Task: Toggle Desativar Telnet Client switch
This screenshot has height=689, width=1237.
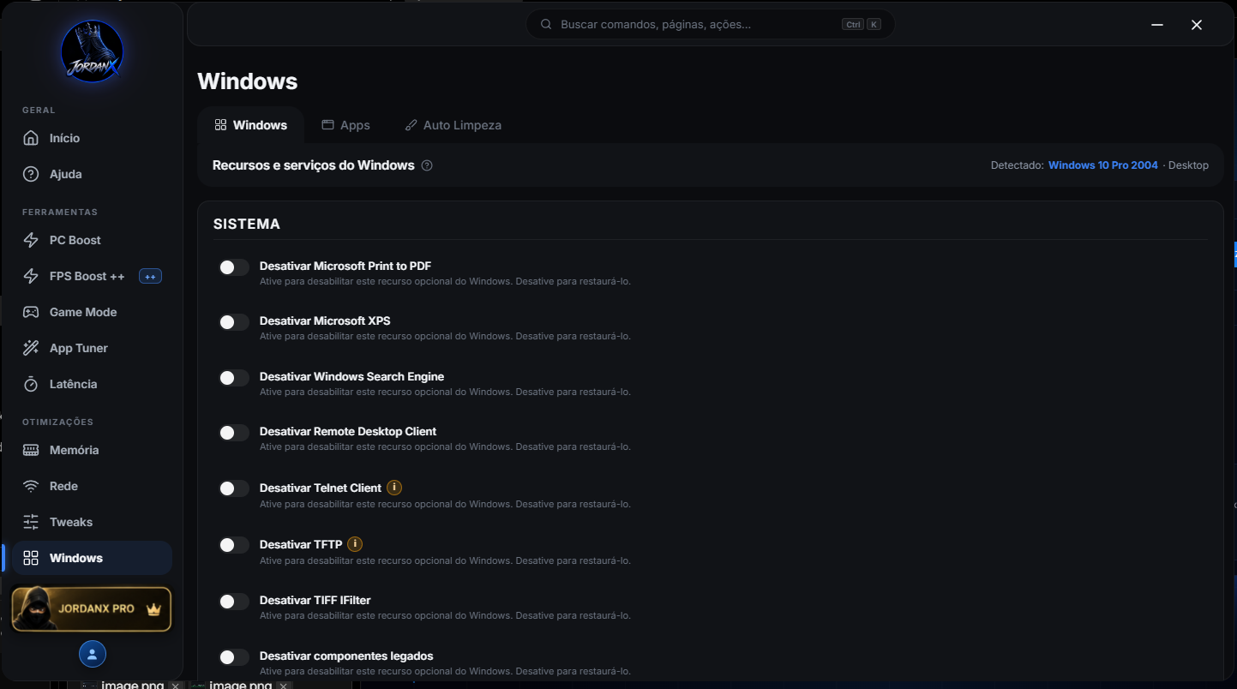Action: pyautogui.click(x=233, y=488)
